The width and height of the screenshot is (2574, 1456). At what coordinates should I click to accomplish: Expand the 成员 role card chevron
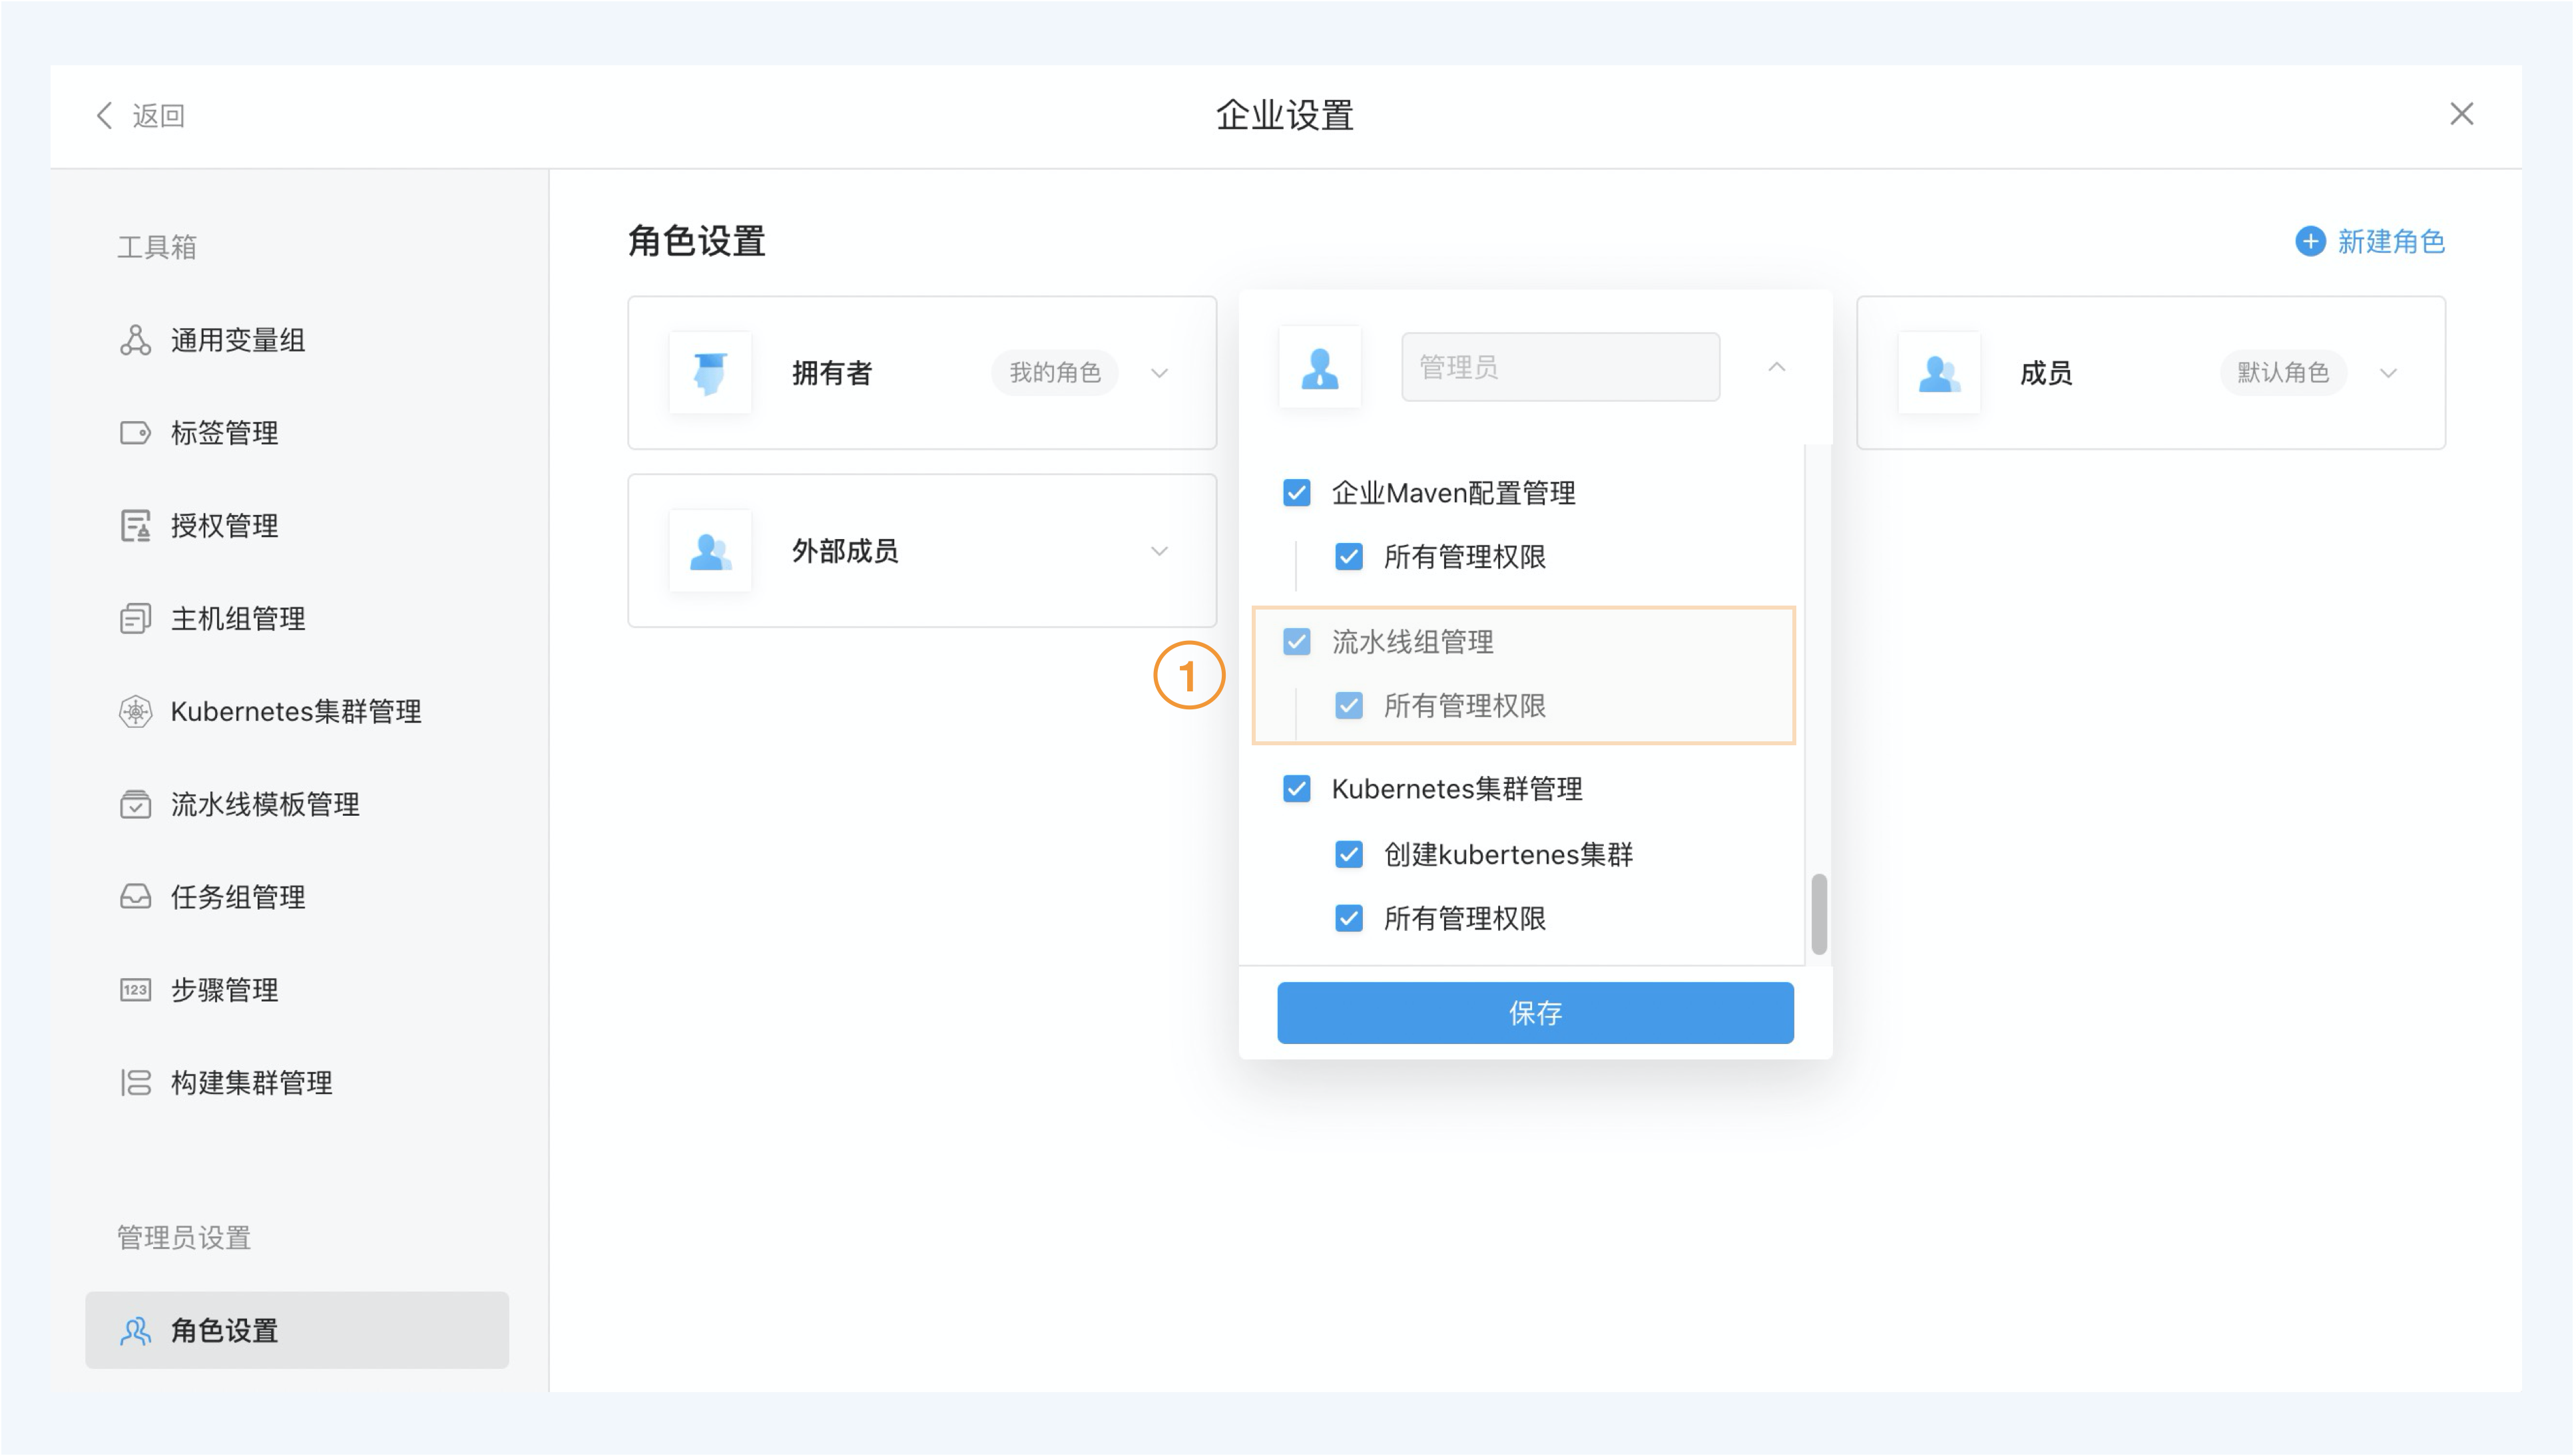click(x=2389, y=373)
